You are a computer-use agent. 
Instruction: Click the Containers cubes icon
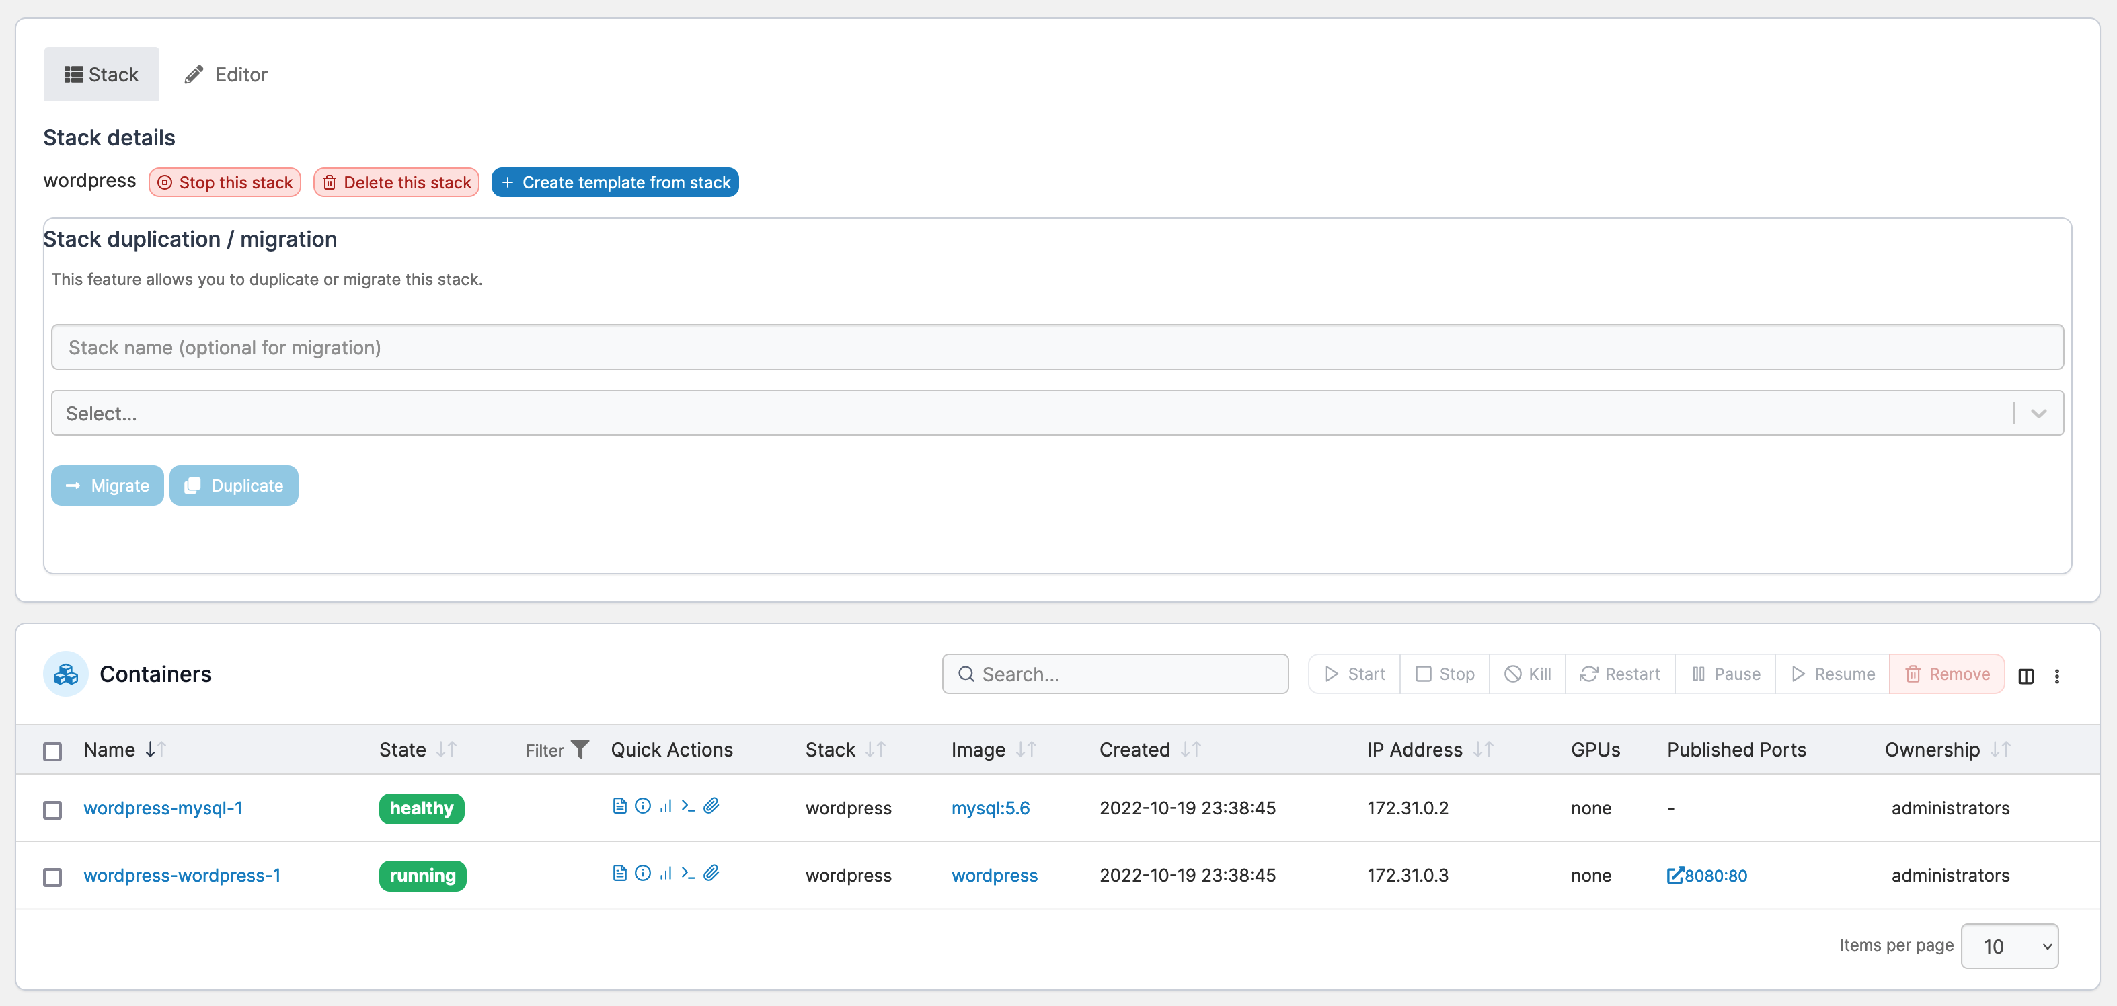66,674
